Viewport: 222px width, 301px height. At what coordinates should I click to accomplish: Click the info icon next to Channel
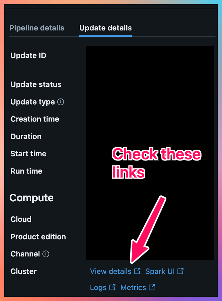[46, 254]
